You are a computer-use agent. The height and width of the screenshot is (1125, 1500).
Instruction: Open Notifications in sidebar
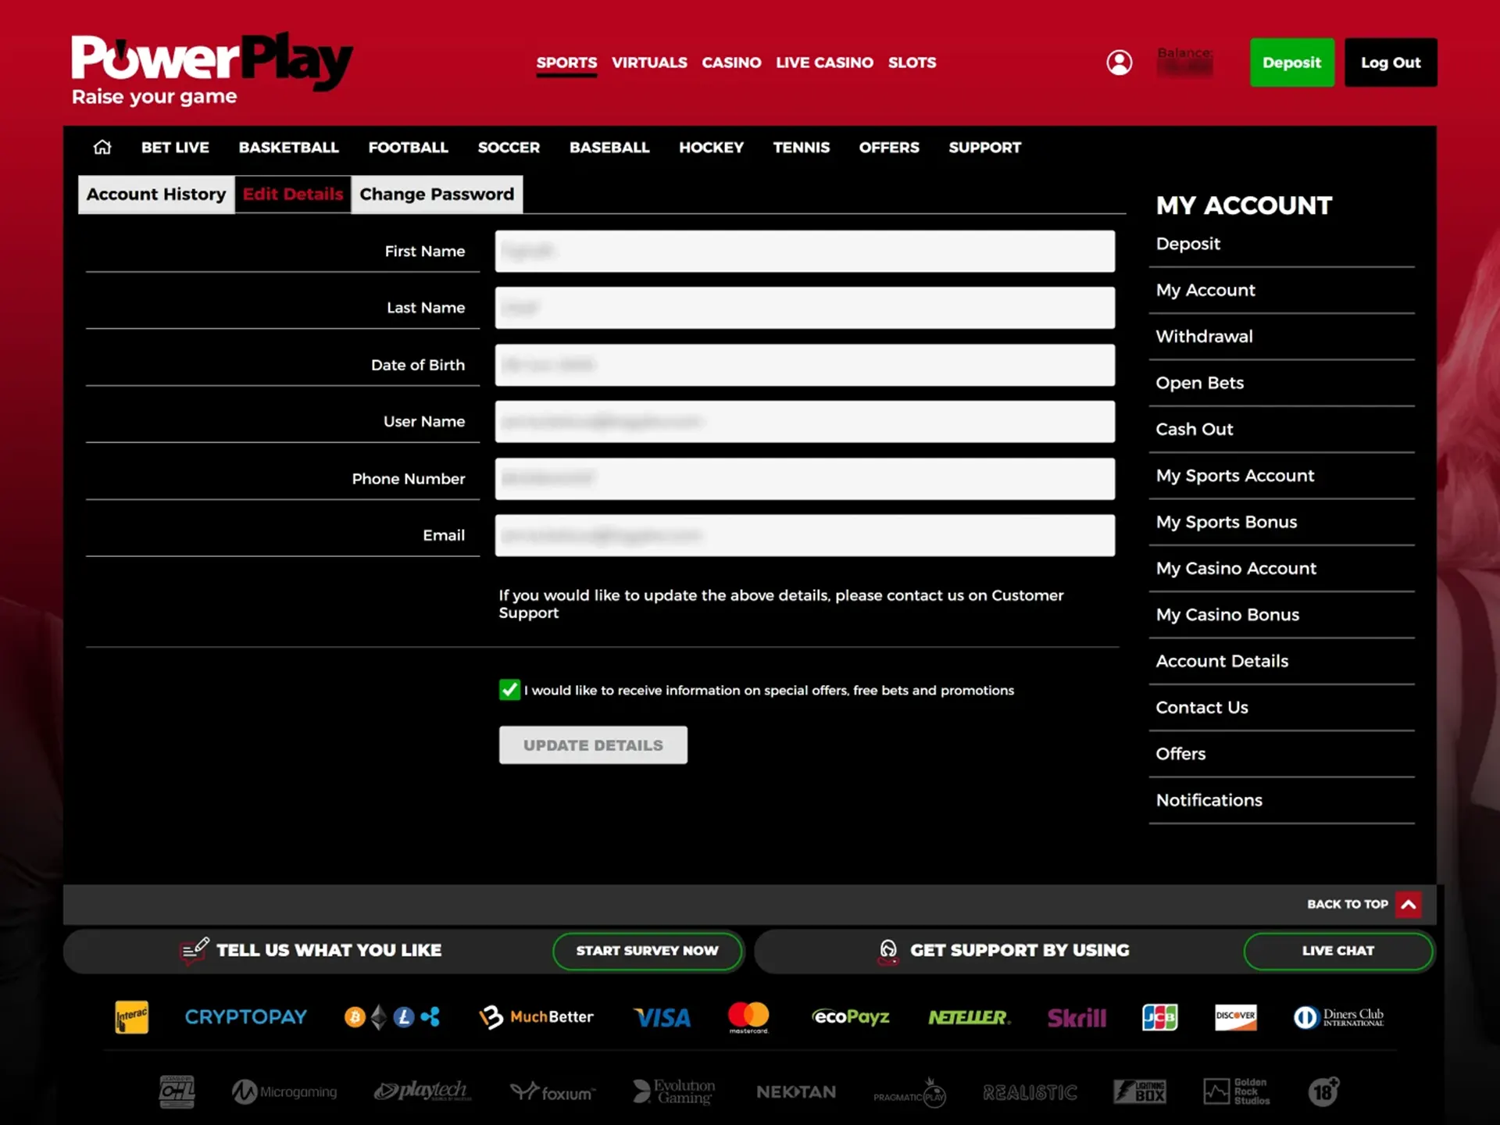(x=1209, y=800)
